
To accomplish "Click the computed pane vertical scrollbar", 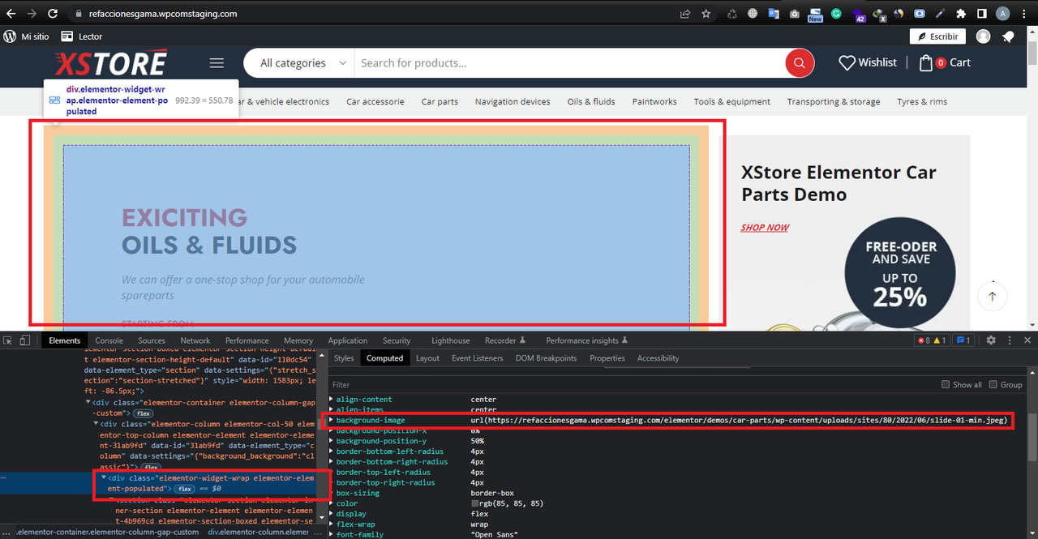I will point(1032,438).
